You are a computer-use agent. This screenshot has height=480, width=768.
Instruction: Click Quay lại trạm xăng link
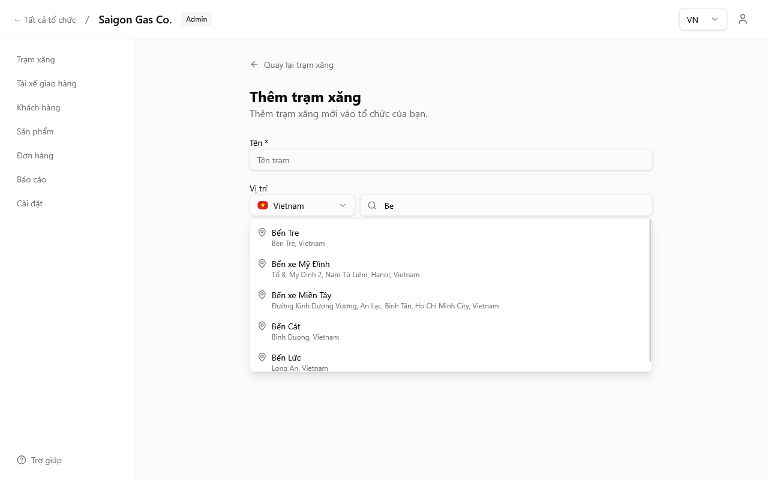(x=298, y=65)
